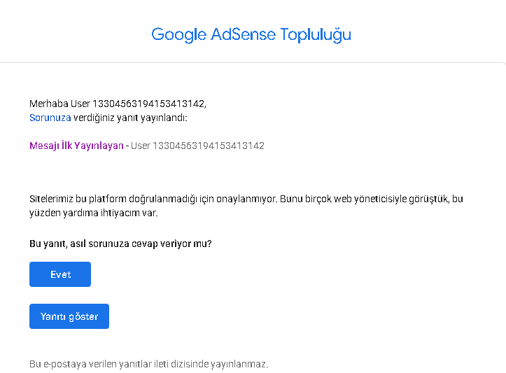Click the bold question Bu yanıt, asıl sorunuza
The image size is (506, 373).
click(x=120, y=244)
